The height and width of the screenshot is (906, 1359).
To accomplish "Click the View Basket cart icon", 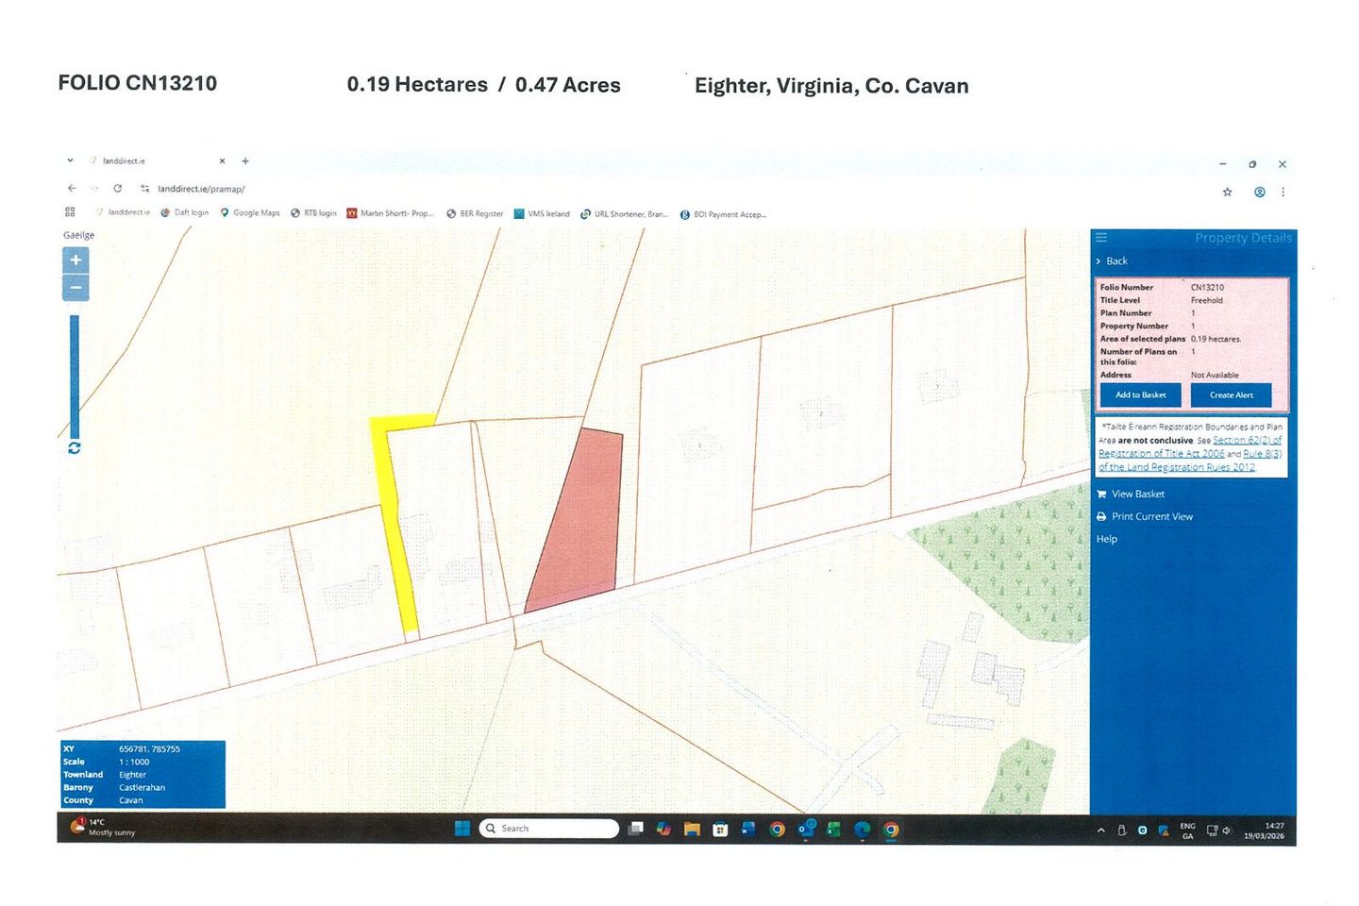I will click(x=1101, y=494).
